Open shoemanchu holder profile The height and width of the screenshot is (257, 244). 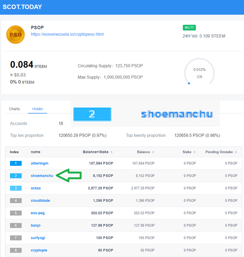42,176
